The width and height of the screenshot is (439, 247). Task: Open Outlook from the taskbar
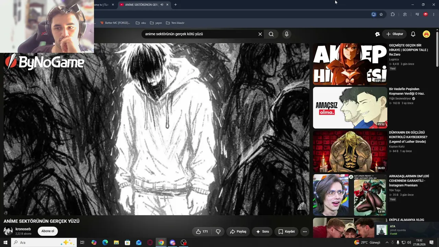click(139, 243)
